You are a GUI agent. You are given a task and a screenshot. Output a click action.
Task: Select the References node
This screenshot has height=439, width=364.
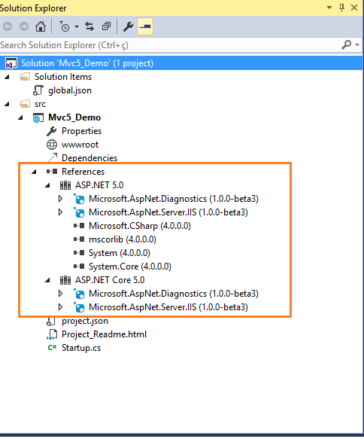coord(83,172)
